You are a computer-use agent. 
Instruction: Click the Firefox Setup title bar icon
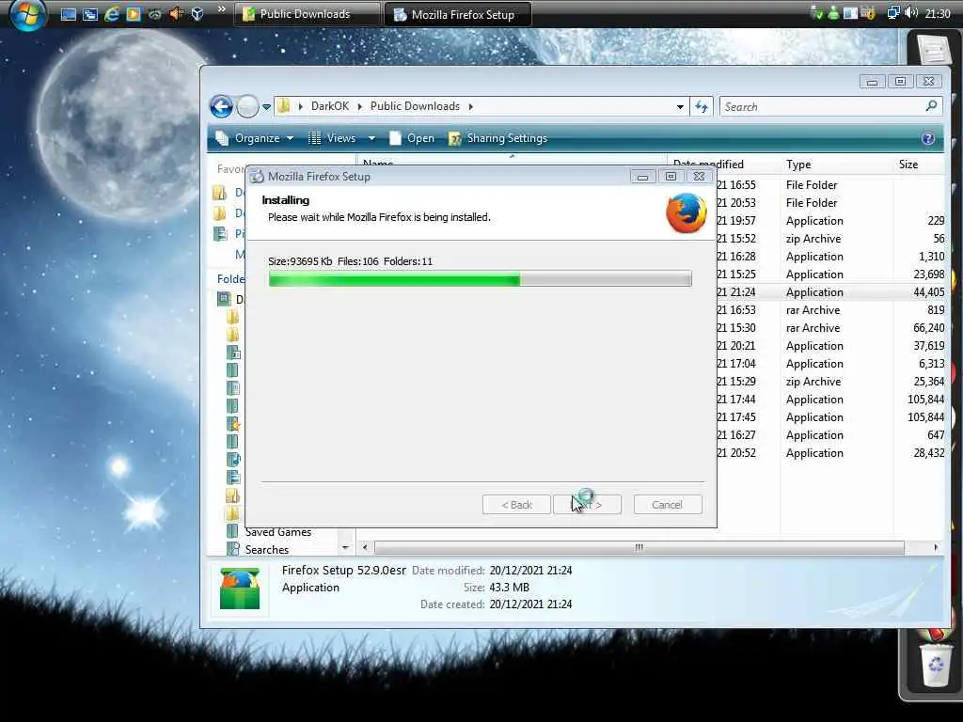(257, 177)
